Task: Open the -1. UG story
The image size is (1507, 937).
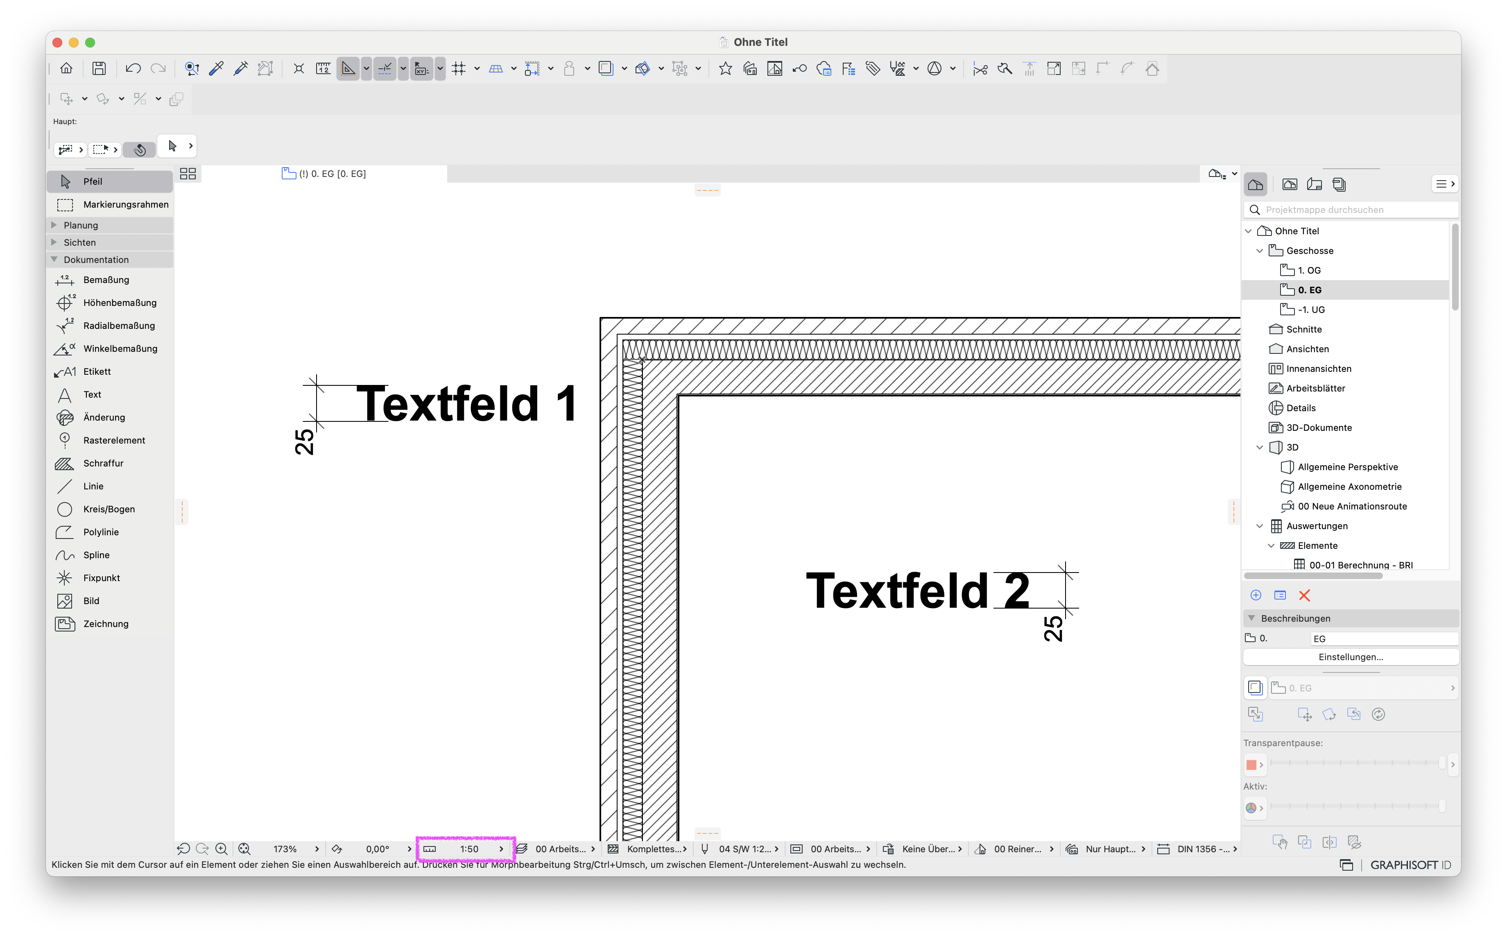Action: pos(1310,310)
